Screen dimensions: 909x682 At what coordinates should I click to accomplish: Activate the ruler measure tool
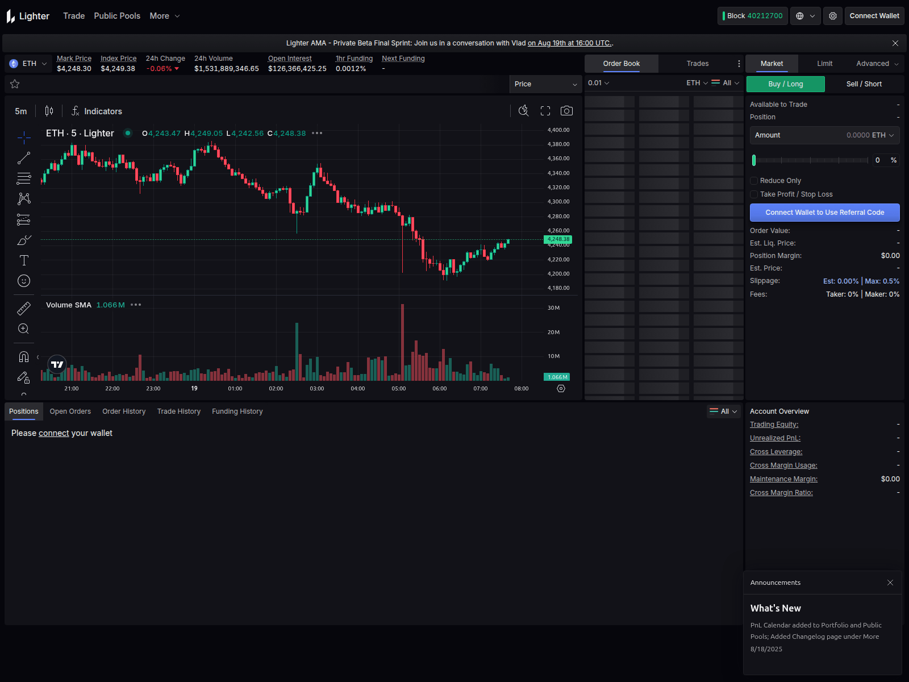24,309
